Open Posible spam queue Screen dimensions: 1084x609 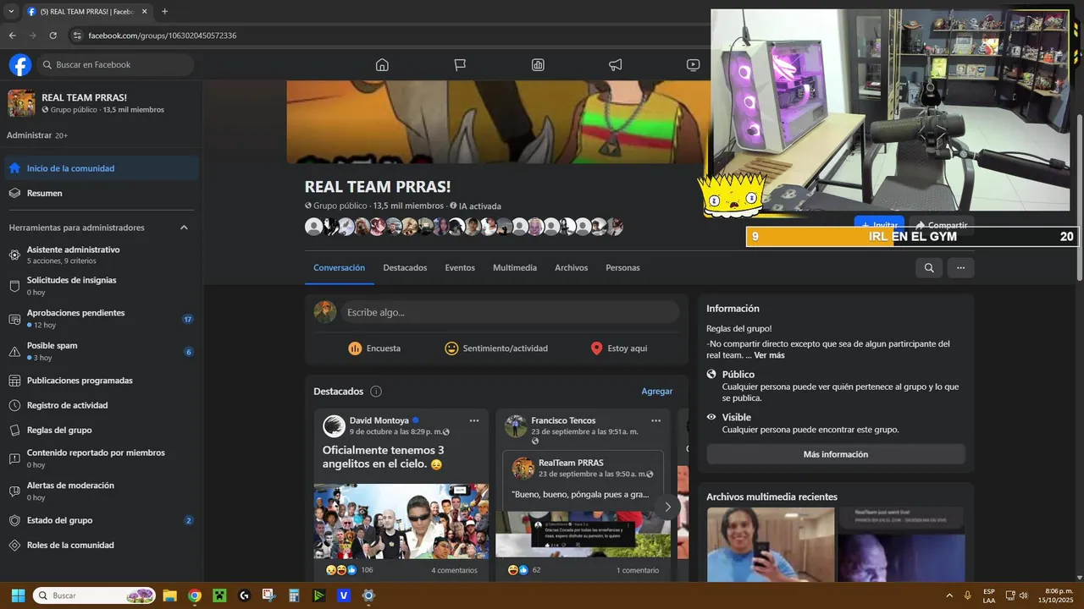(x=102, y=351)
